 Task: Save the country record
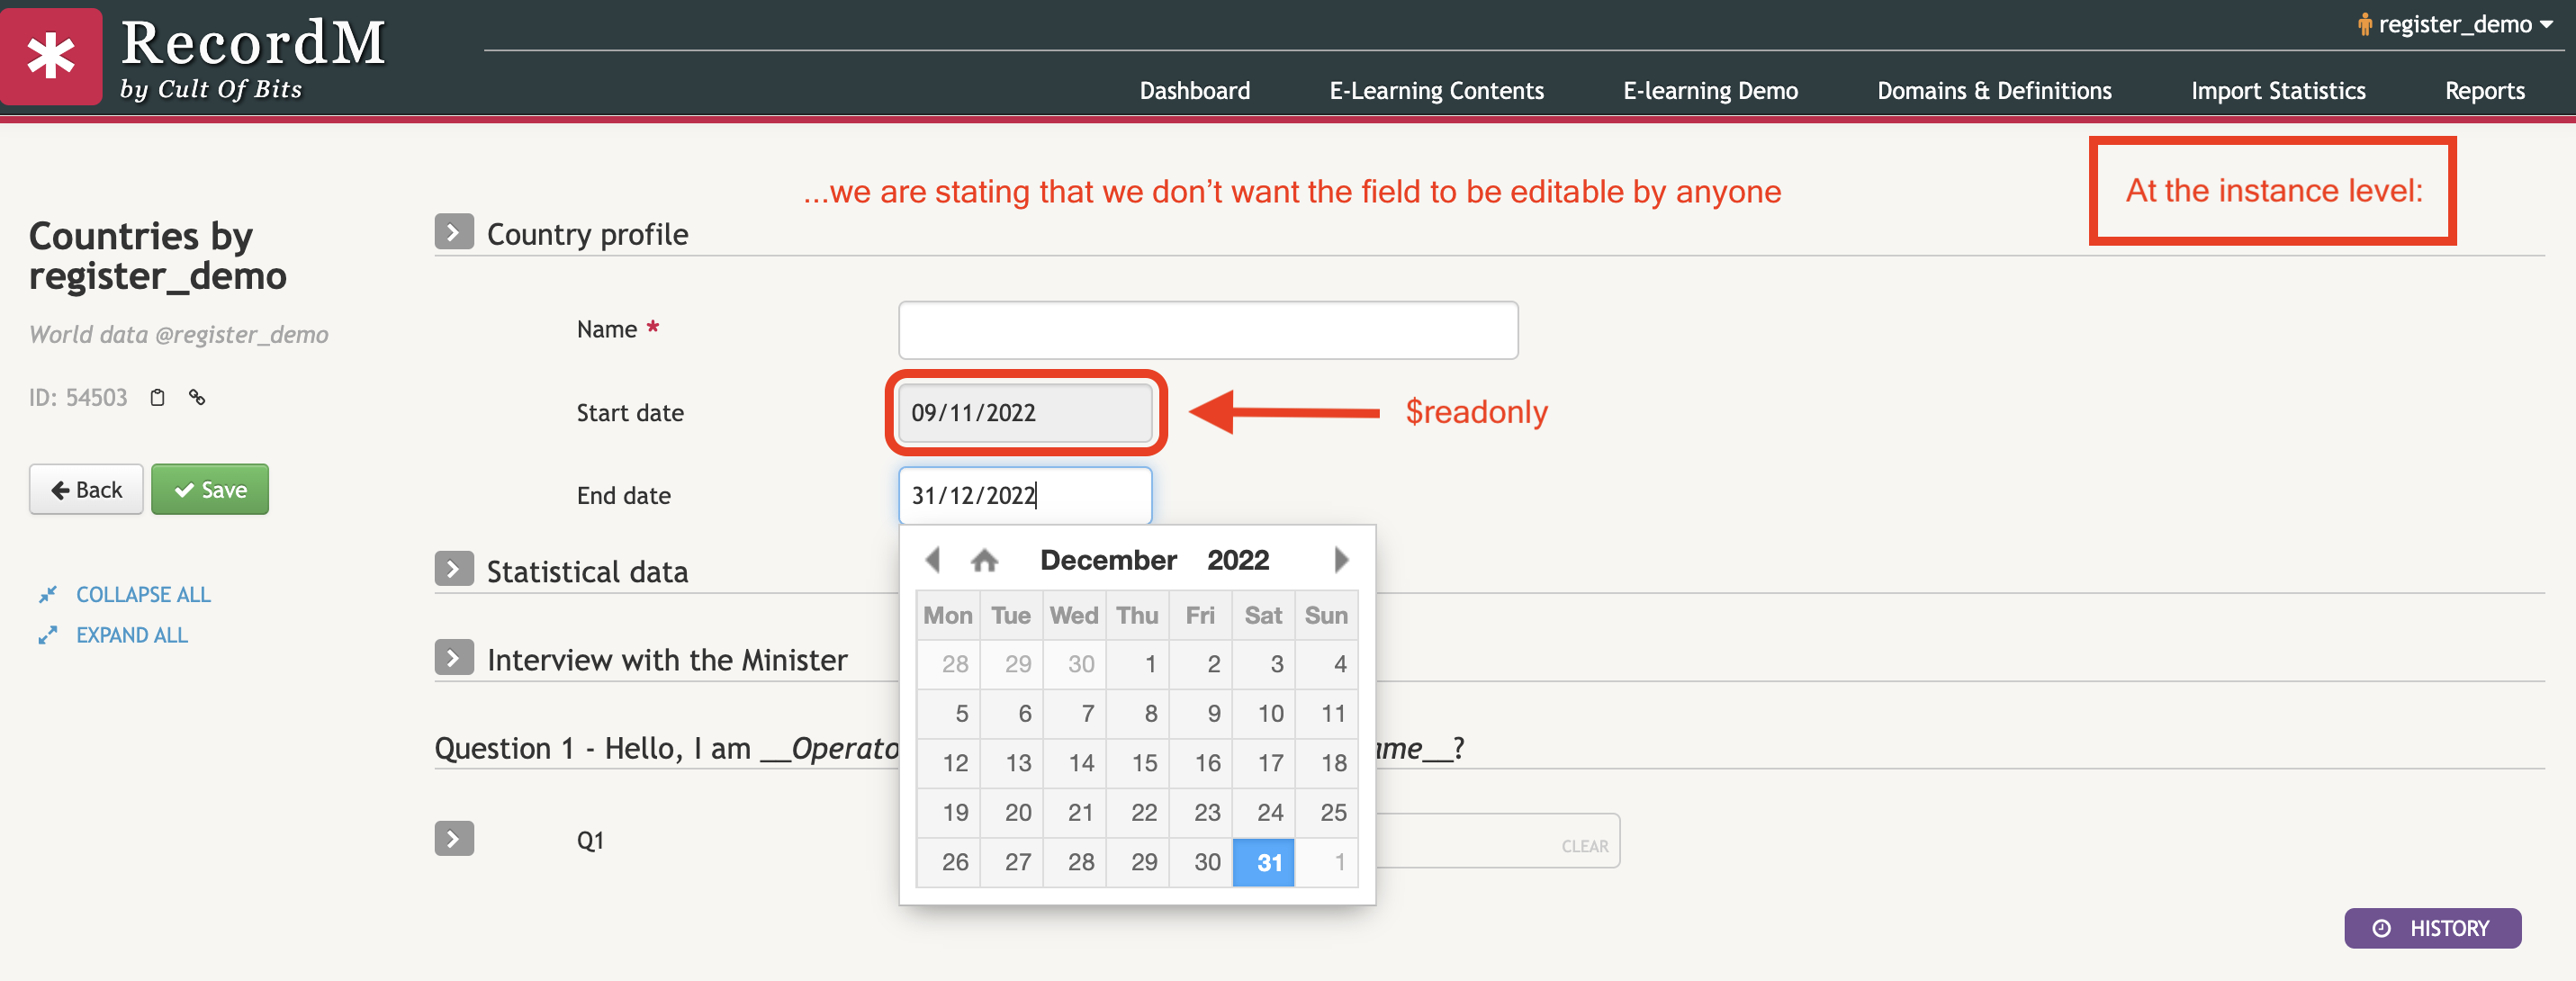tap(209, 489)
